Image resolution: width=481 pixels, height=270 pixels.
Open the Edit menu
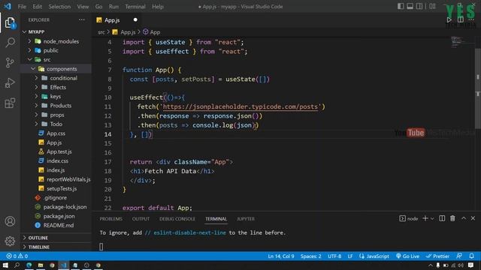tap(37, 7)
